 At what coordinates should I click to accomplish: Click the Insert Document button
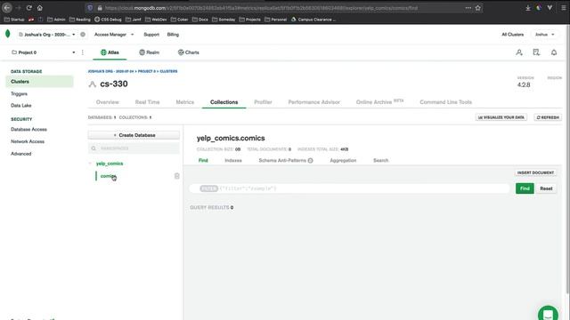(x=535, y=172)
